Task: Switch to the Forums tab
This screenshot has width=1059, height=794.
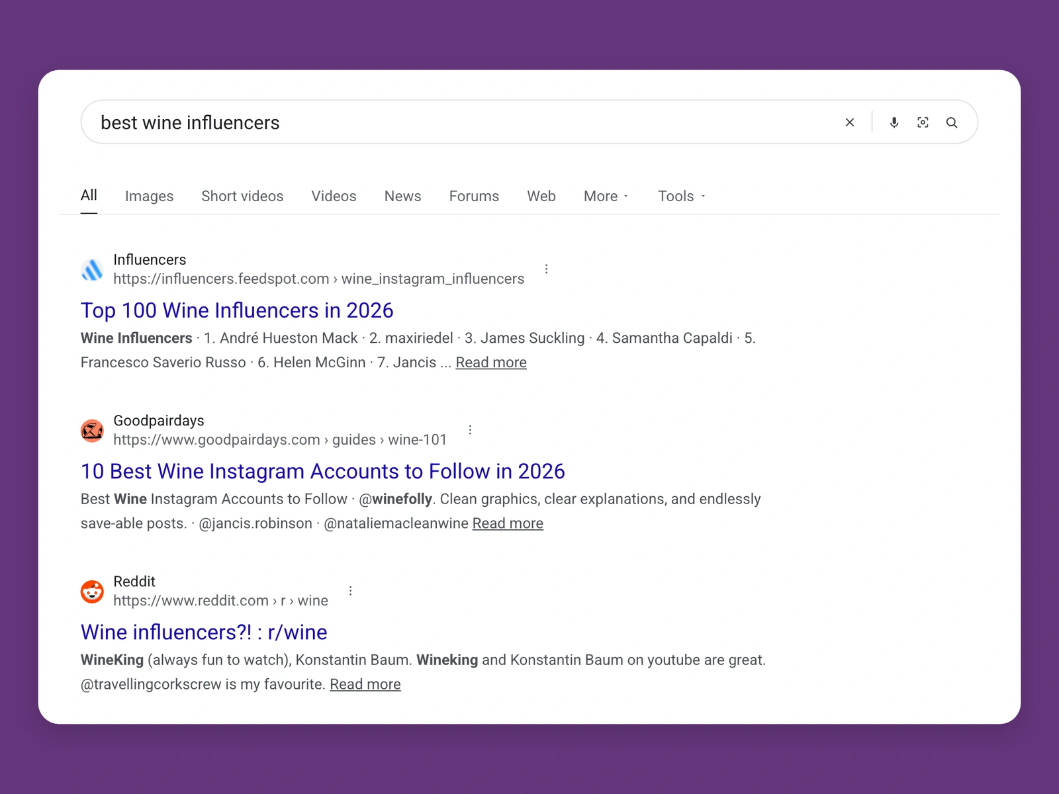Action: click(474, 196)
